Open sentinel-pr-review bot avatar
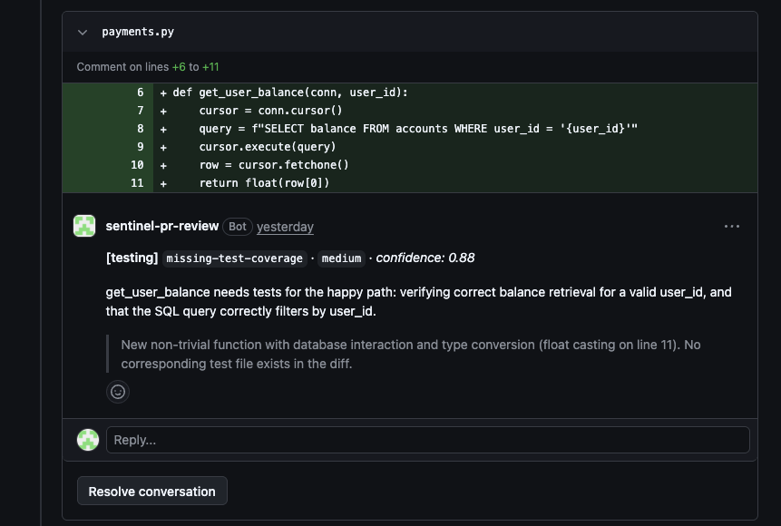 pos(84,226)
